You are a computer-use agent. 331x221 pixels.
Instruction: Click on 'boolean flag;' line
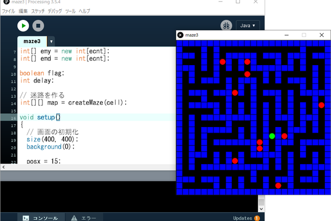[42, 73]
